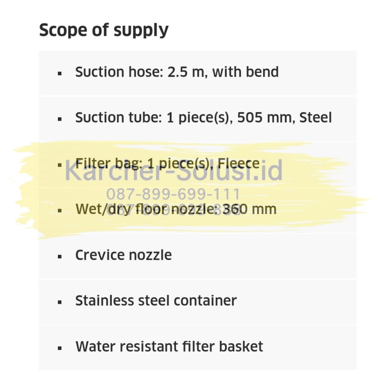Click the 'Fleece' filter bag material text
380x380 pixels.
pyautogui.click(x=239, y=163)
